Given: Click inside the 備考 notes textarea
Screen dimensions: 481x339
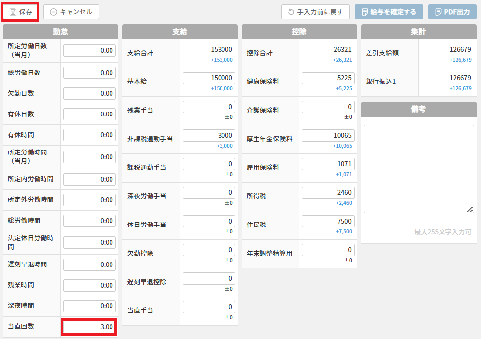Looking at the screenshot, I should click(418, 169).
